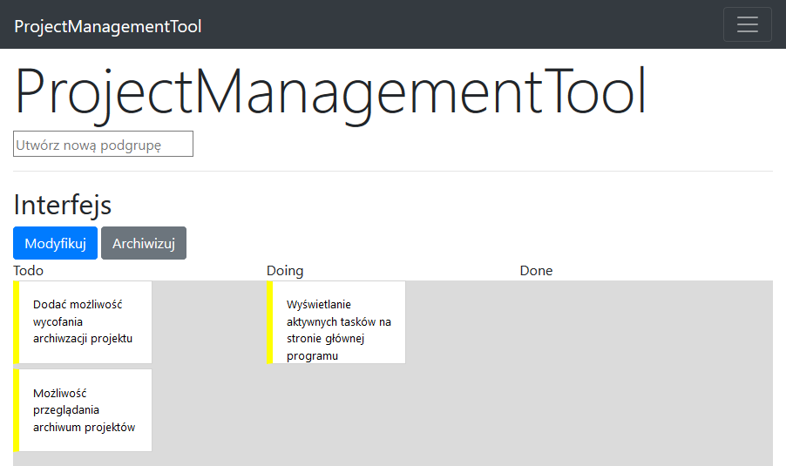Select the Done column header

point(536,271)
